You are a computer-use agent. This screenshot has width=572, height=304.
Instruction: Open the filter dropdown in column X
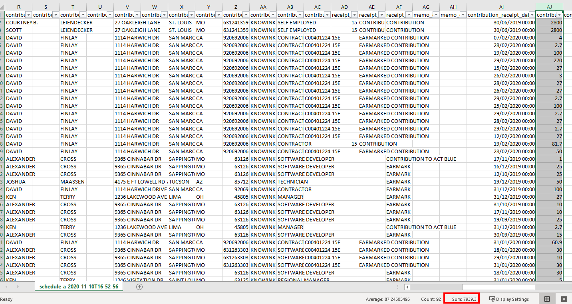[191, 15]
